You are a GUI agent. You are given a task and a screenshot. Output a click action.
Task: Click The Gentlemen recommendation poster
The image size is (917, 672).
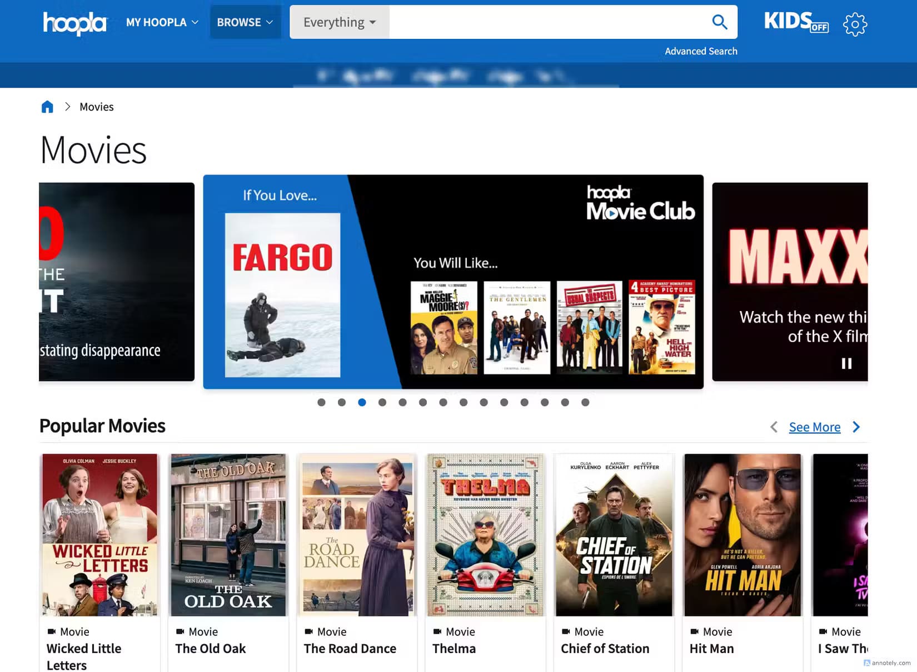click(517, 328)
